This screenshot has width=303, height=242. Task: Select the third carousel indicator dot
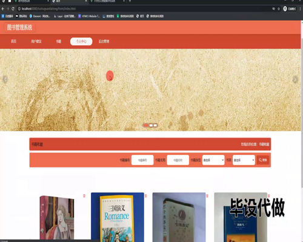155,125
